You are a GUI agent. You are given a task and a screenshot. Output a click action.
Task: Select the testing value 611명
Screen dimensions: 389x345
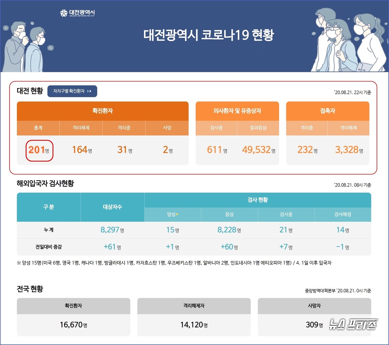217,150
